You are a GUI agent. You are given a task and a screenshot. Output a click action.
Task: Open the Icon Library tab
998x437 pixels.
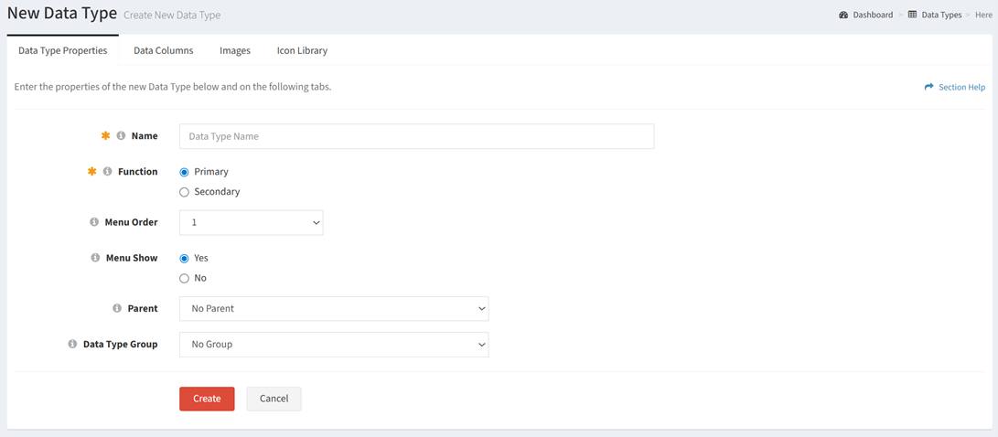click(303, 50)
